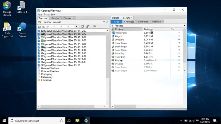Select the Eocteve tab
Viewport: 221px width, 124px height.
pos(43,18)
